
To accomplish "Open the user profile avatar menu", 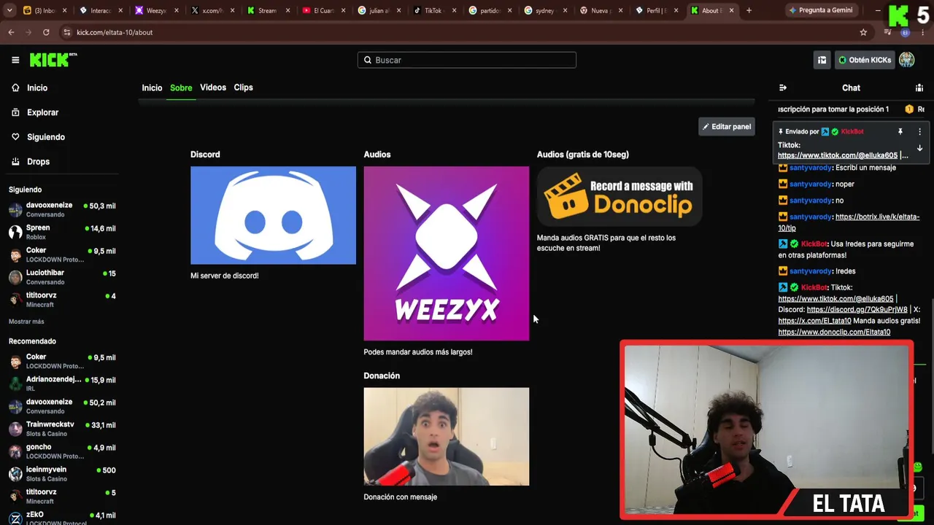I will (x=906, y=60).
